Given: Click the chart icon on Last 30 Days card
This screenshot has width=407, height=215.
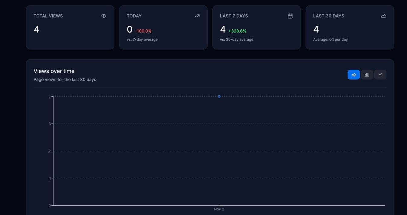Looking at the screenshot, I should click(383, 16).
